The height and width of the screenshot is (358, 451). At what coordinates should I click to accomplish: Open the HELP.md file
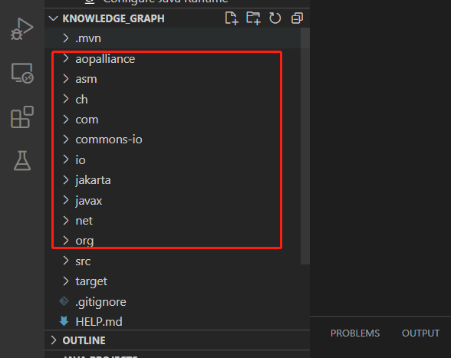tap(99, 322)
